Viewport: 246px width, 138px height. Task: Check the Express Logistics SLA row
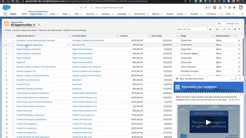13,71
